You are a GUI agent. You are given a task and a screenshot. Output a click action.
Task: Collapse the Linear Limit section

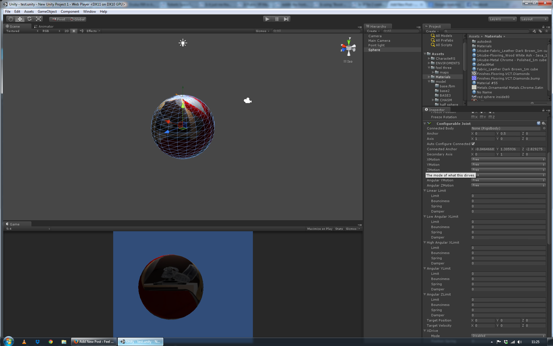pos(425,191)
